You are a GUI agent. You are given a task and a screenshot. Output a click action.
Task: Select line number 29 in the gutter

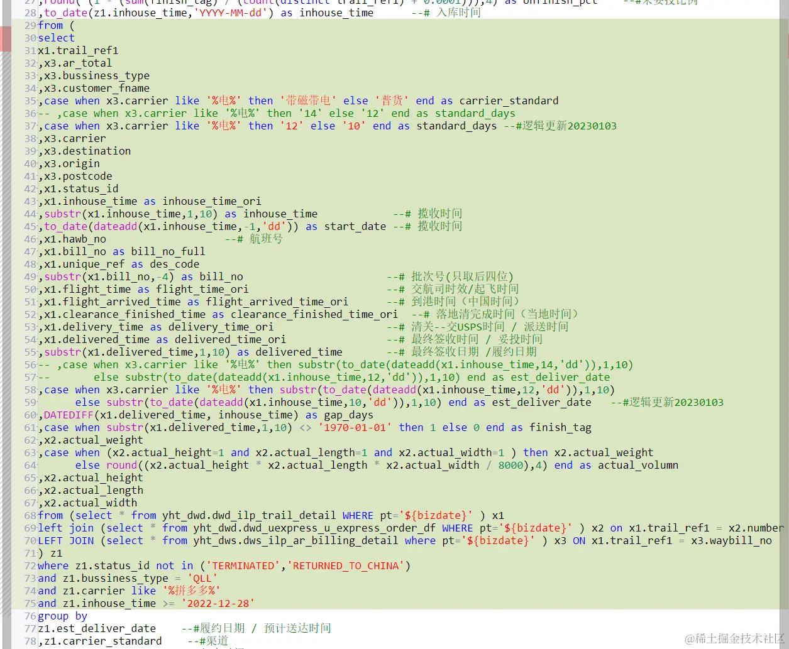click(x=29, y=25)
